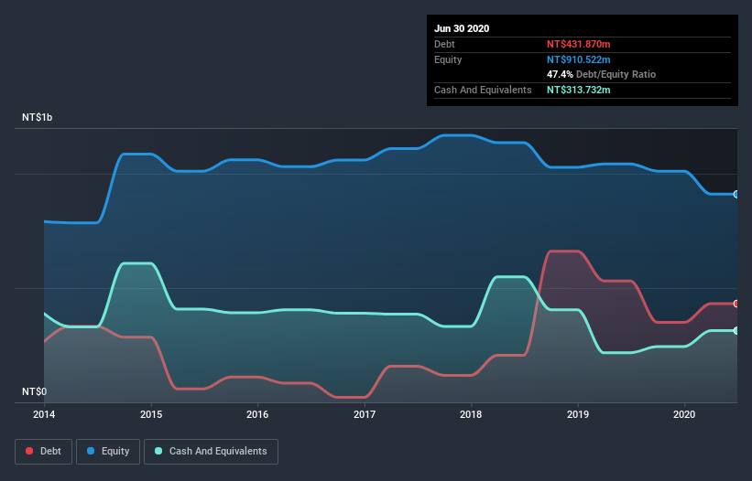Click the 2014 x-axis label
This screenshot has height=481, width=752.
pyautogui.click(x=44, y=414)
